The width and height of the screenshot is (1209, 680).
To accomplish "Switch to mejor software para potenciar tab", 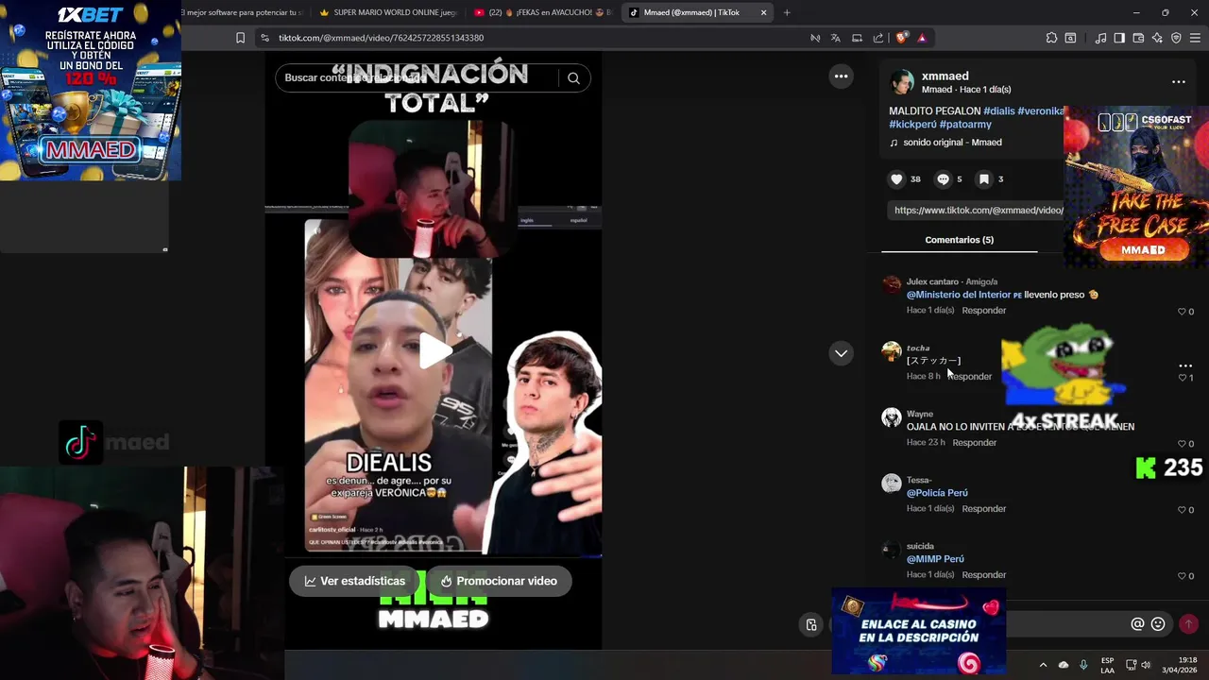I will [243, 12].
